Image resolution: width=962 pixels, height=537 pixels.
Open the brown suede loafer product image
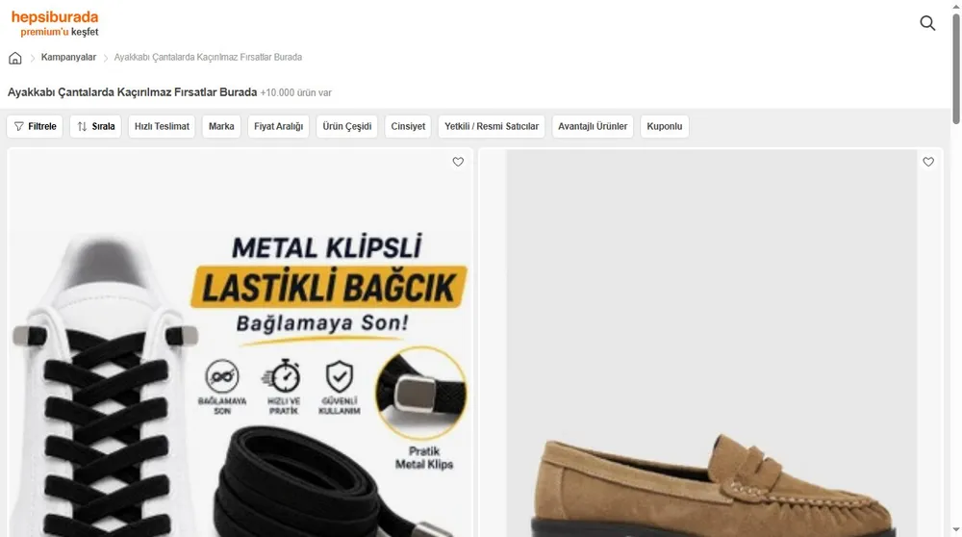711,344
